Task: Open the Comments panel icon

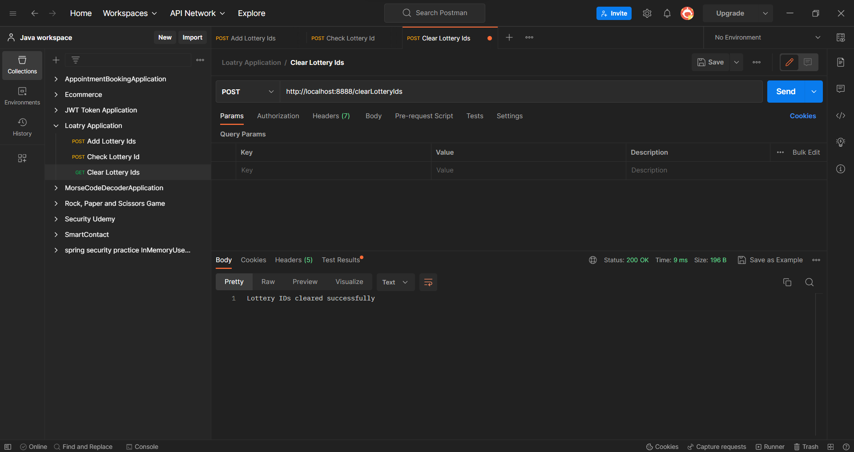Action: coord(841,89)
